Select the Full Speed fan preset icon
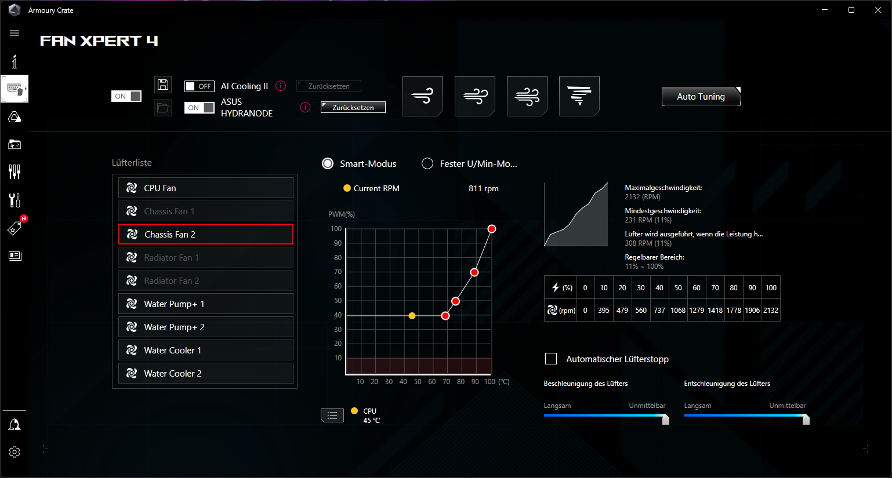The image size is (892, 478). (579, 96)
